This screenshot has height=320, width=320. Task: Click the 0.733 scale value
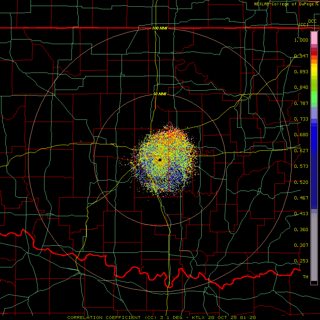[x=301, y=119]
